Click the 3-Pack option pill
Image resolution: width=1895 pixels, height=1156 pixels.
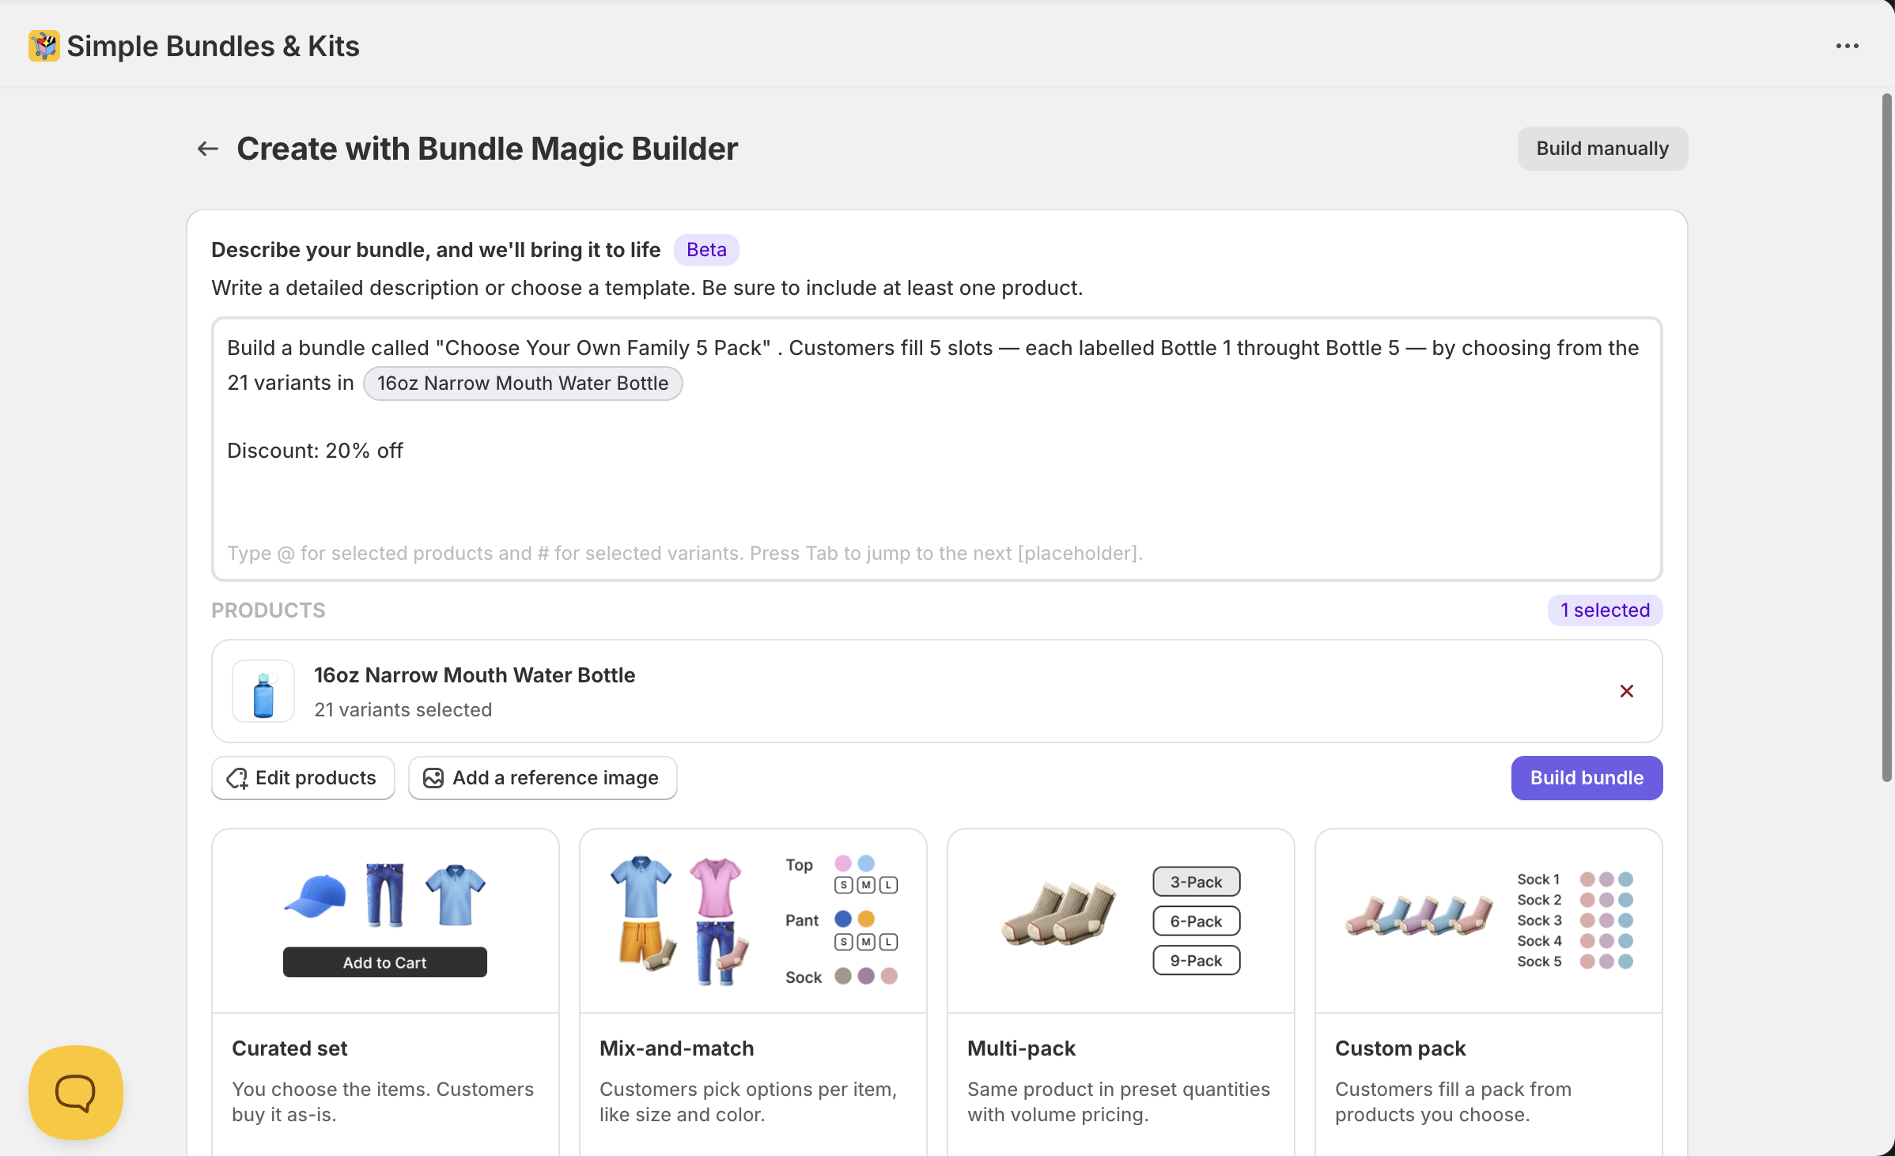tap(1196, 882)
